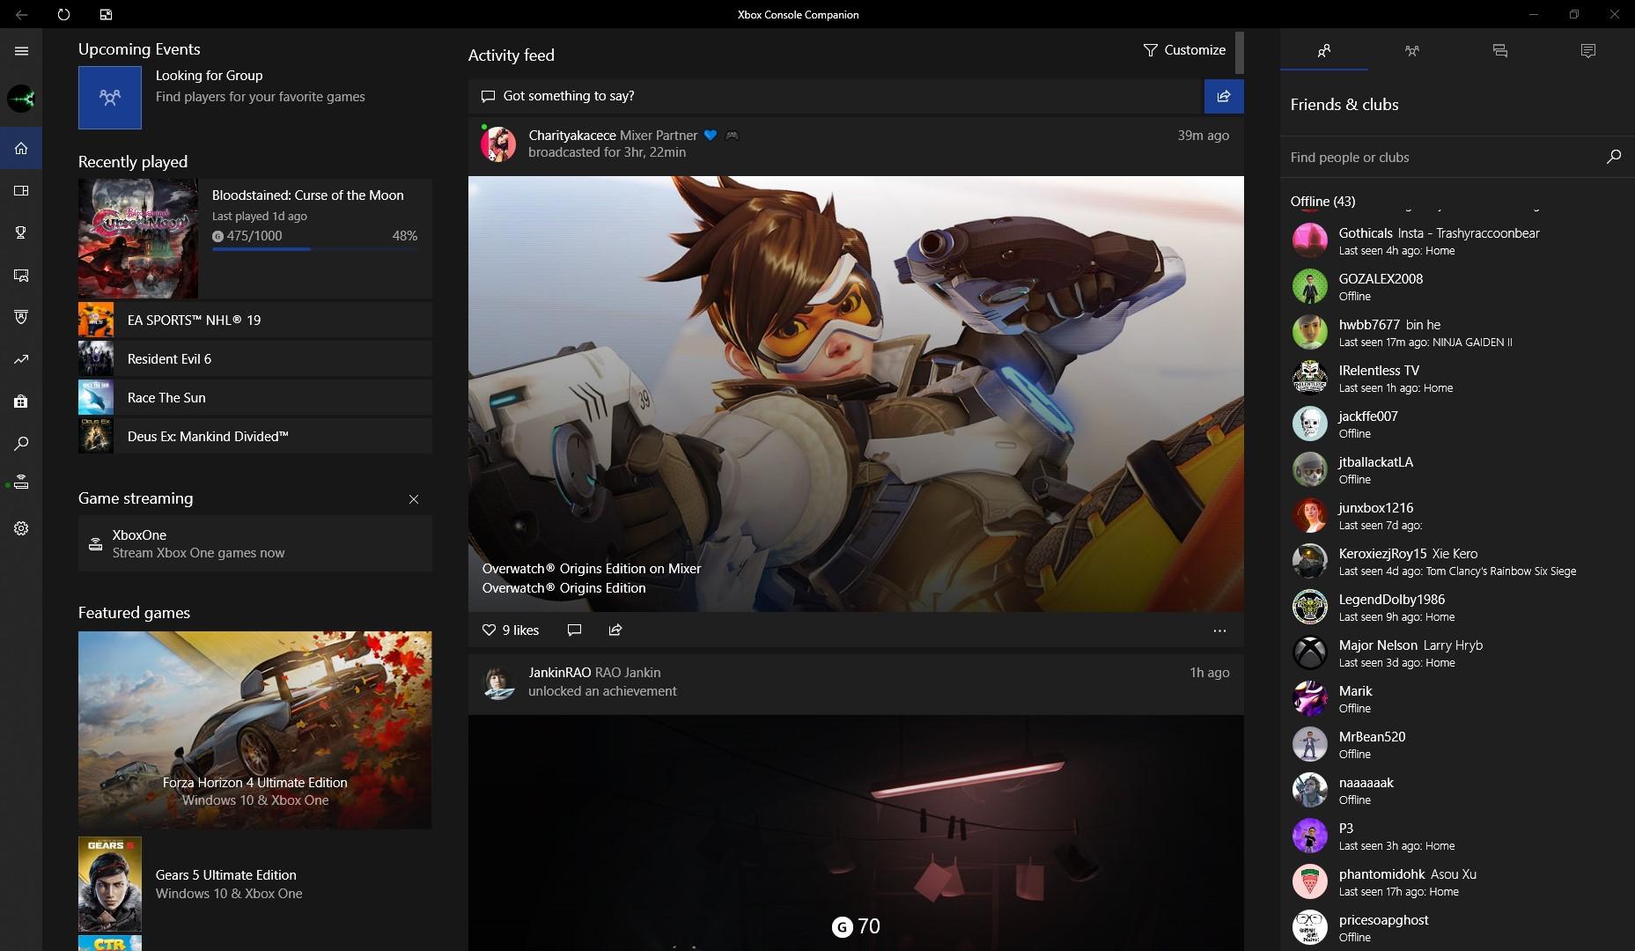Switch to the Parties tab in right panel

pos(1412,51)
